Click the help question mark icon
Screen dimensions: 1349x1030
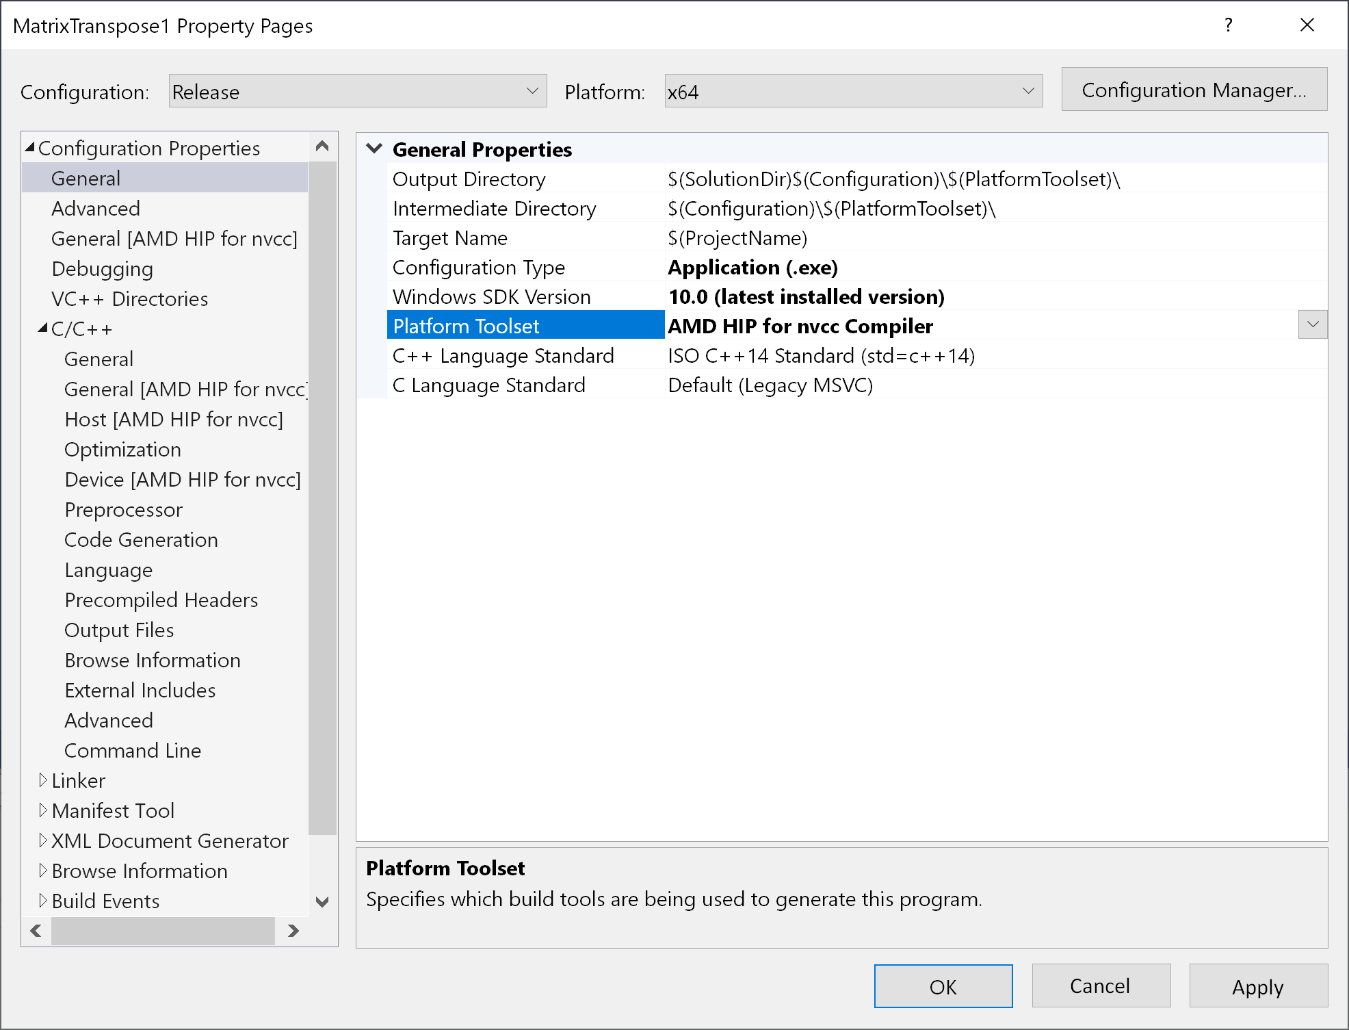point(1229,25)
